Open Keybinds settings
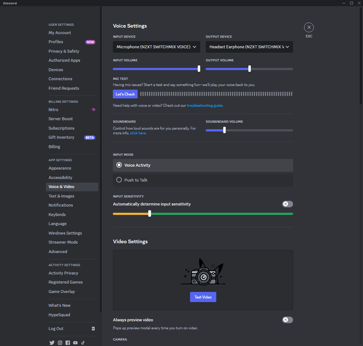This screenshot has height=346, width=363. [72, 215]
